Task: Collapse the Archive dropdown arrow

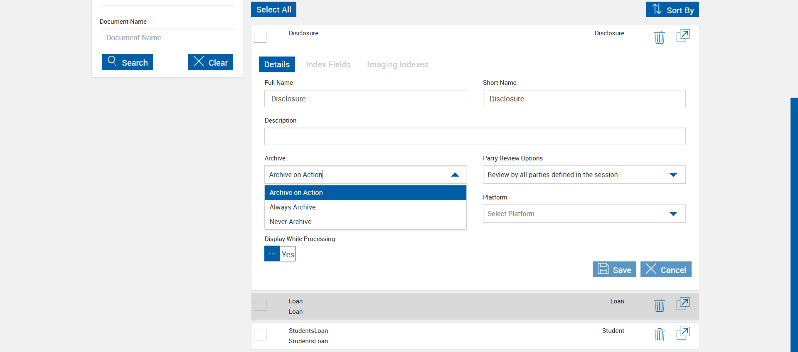Action: point(455,175)
